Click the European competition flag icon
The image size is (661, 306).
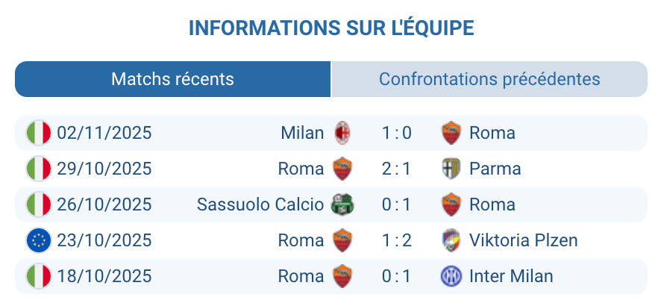pos(39,240)
